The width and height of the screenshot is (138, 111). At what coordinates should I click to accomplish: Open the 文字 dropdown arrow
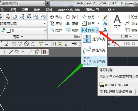point(117,30)
